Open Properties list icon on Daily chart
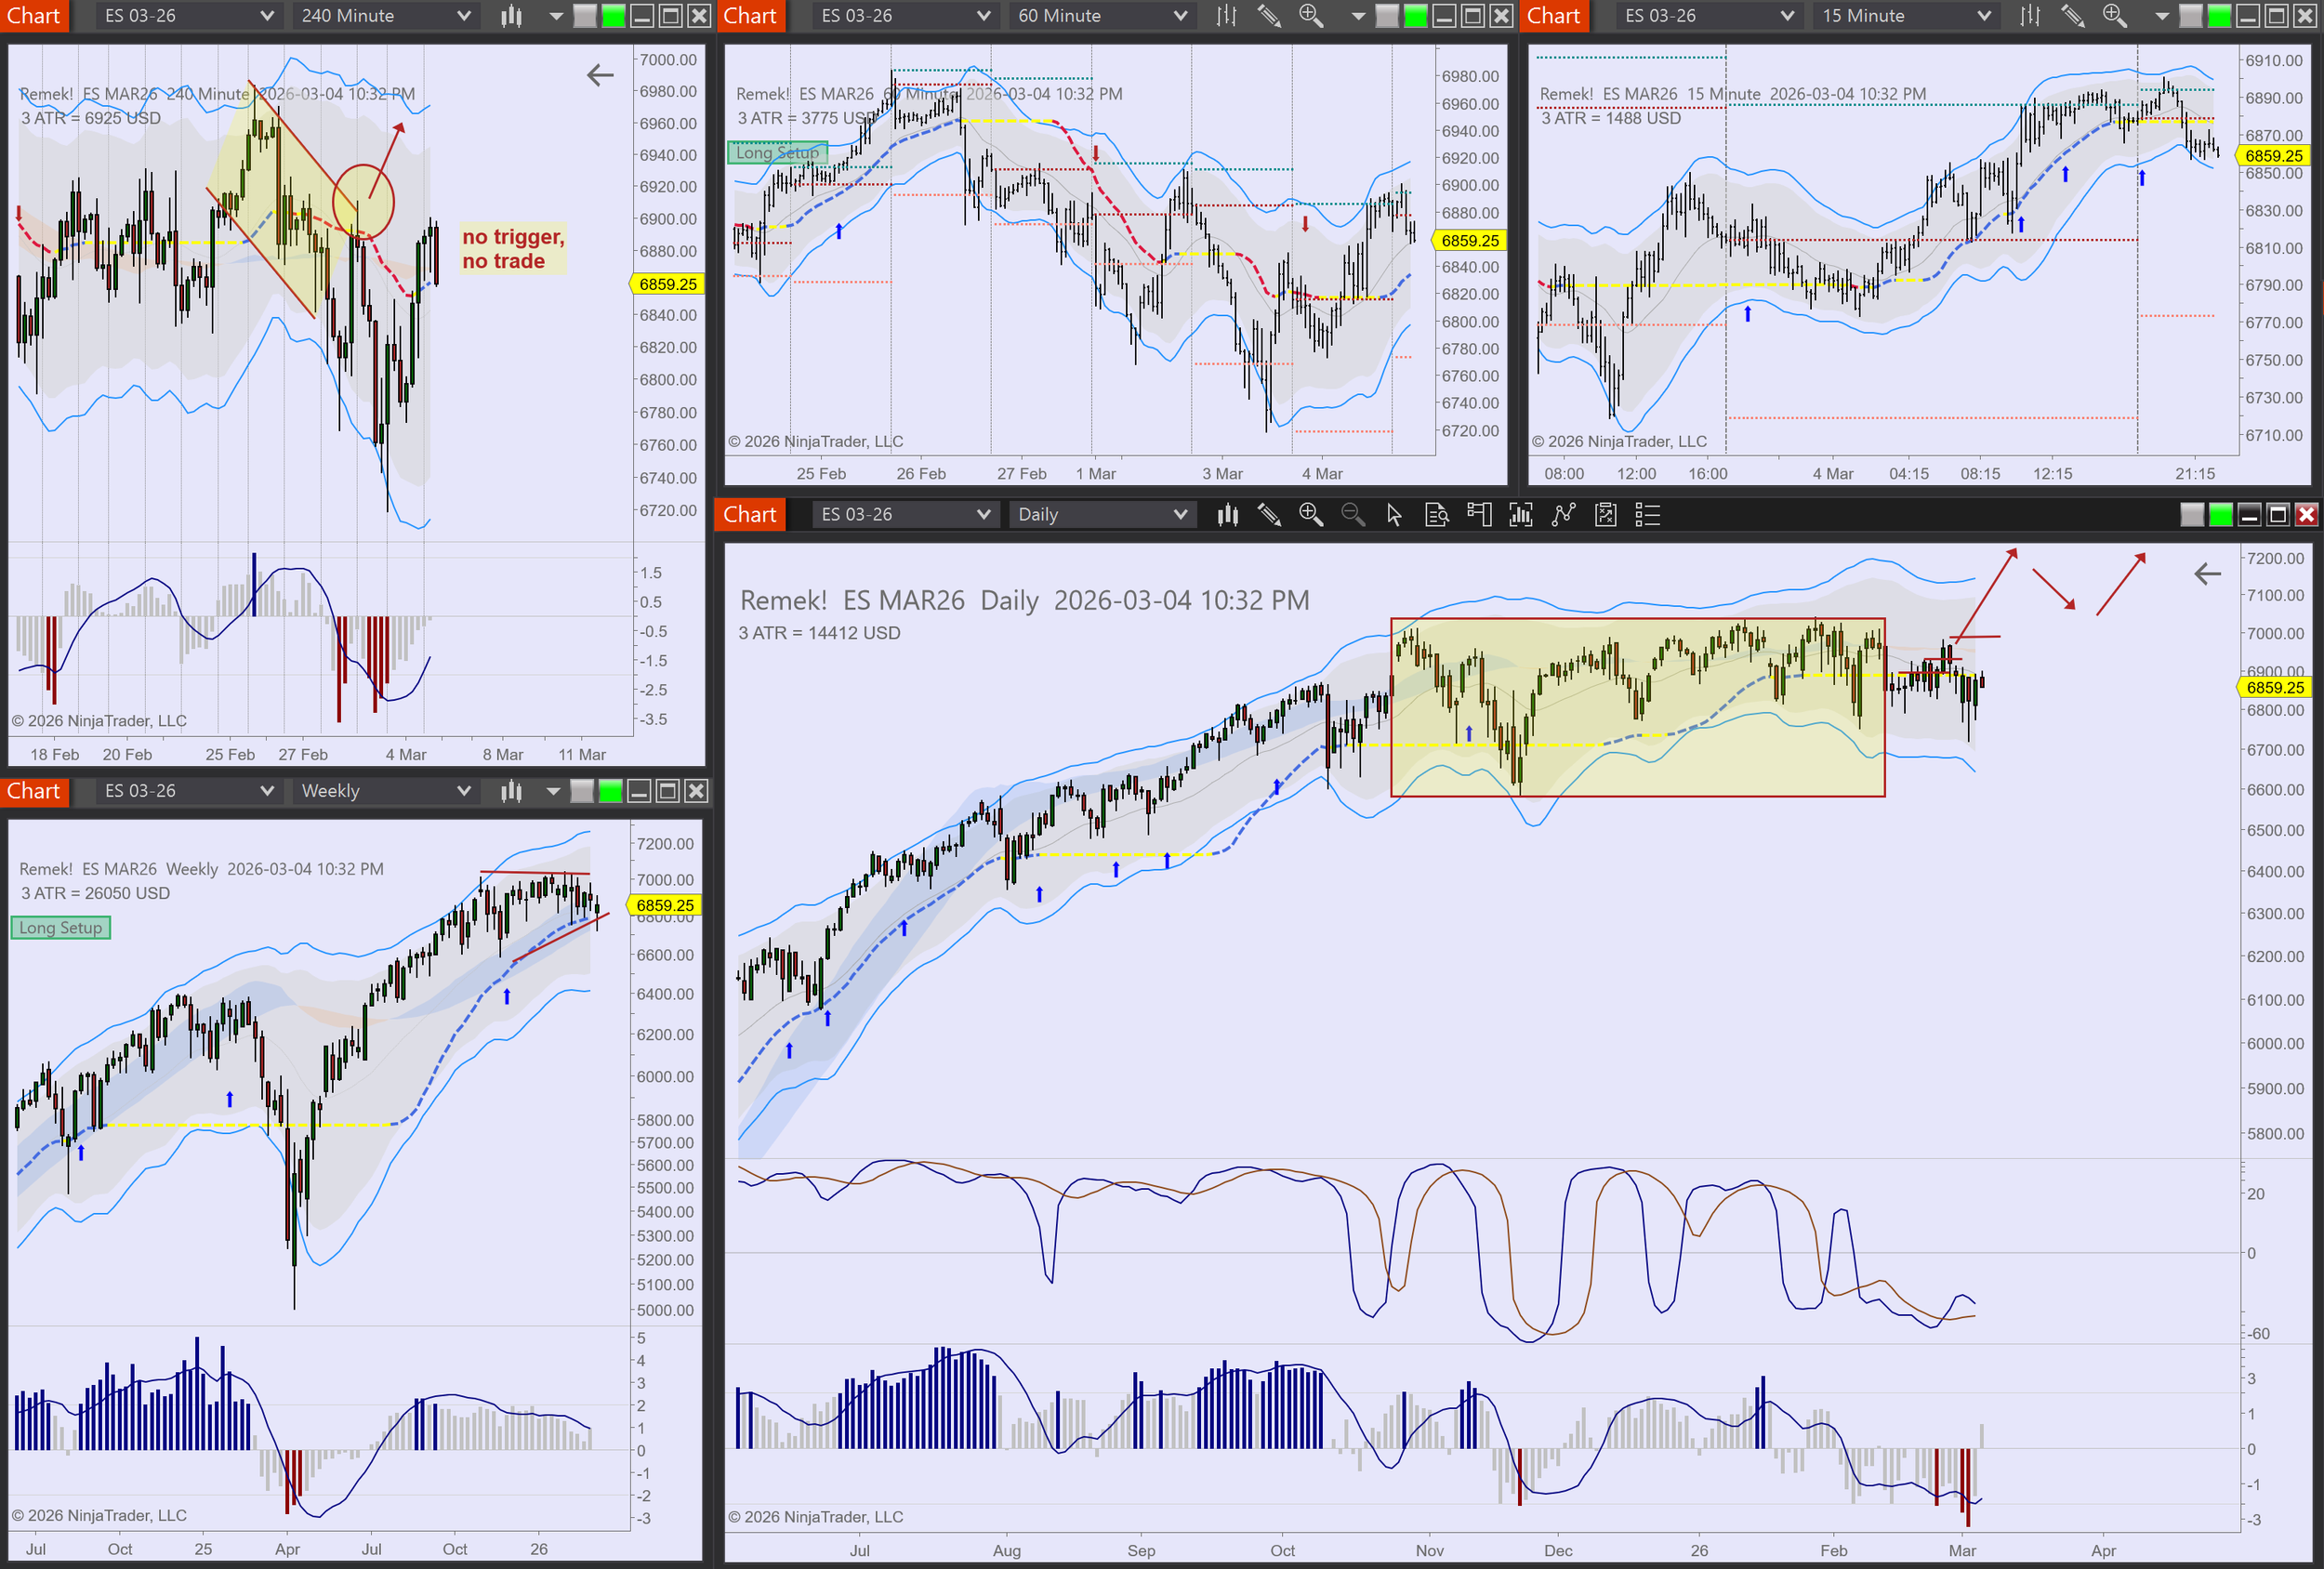This screenshot has width=2324, height=1569. [1647, 515]
